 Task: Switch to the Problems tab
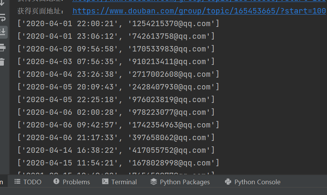(x=71, y=182)
